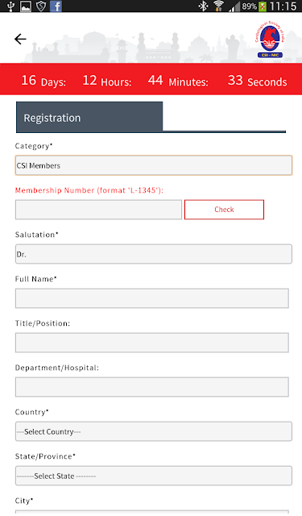Image resolution: width=302 pixels, height=516 pixels.
Task: Select the Registration tab header
Action: pyautogui.click(x=89, y=116)
